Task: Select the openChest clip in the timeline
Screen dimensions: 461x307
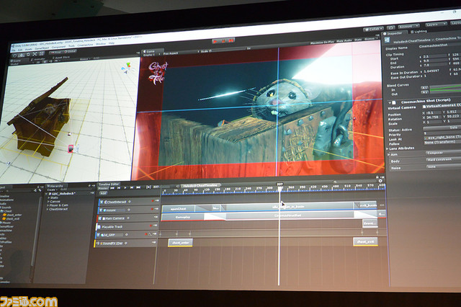Action: click(179, 209)
